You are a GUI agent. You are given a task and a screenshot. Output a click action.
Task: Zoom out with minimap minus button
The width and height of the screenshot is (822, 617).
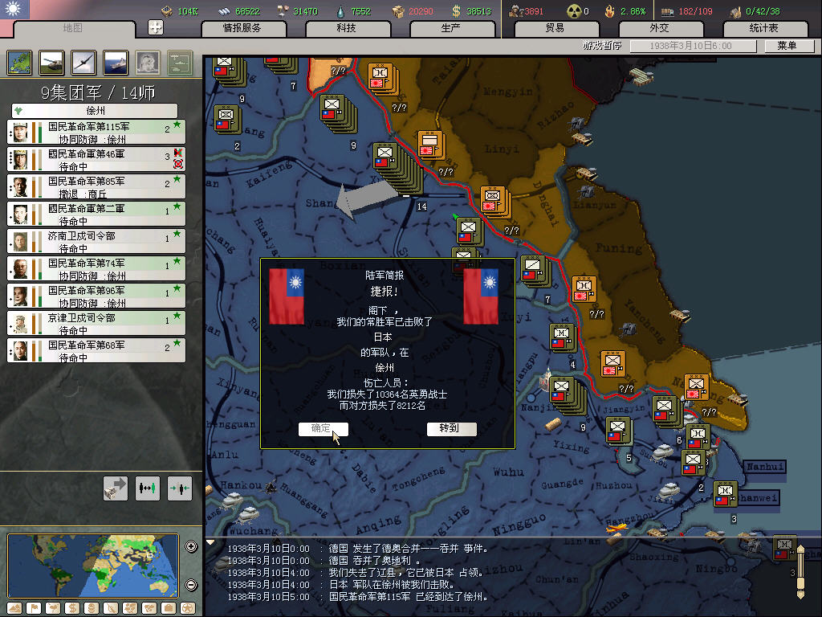tap(191, 586)
